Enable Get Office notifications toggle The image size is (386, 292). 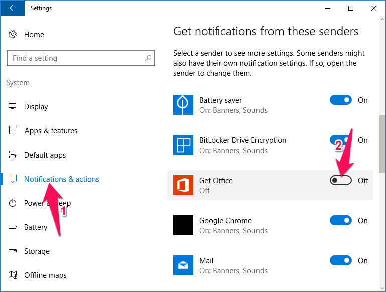pos(340,181)
